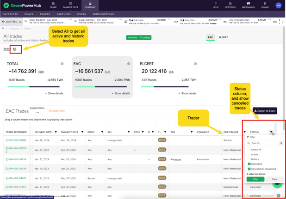Click the status filter Search field

(263, 143)
